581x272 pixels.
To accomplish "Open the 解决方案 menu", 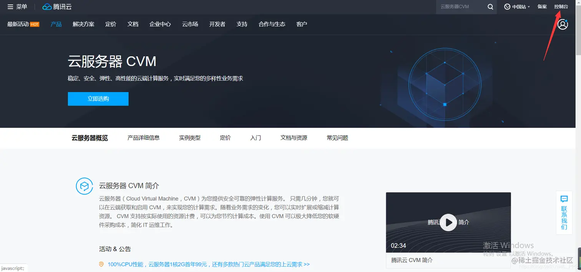I will 83,24.
